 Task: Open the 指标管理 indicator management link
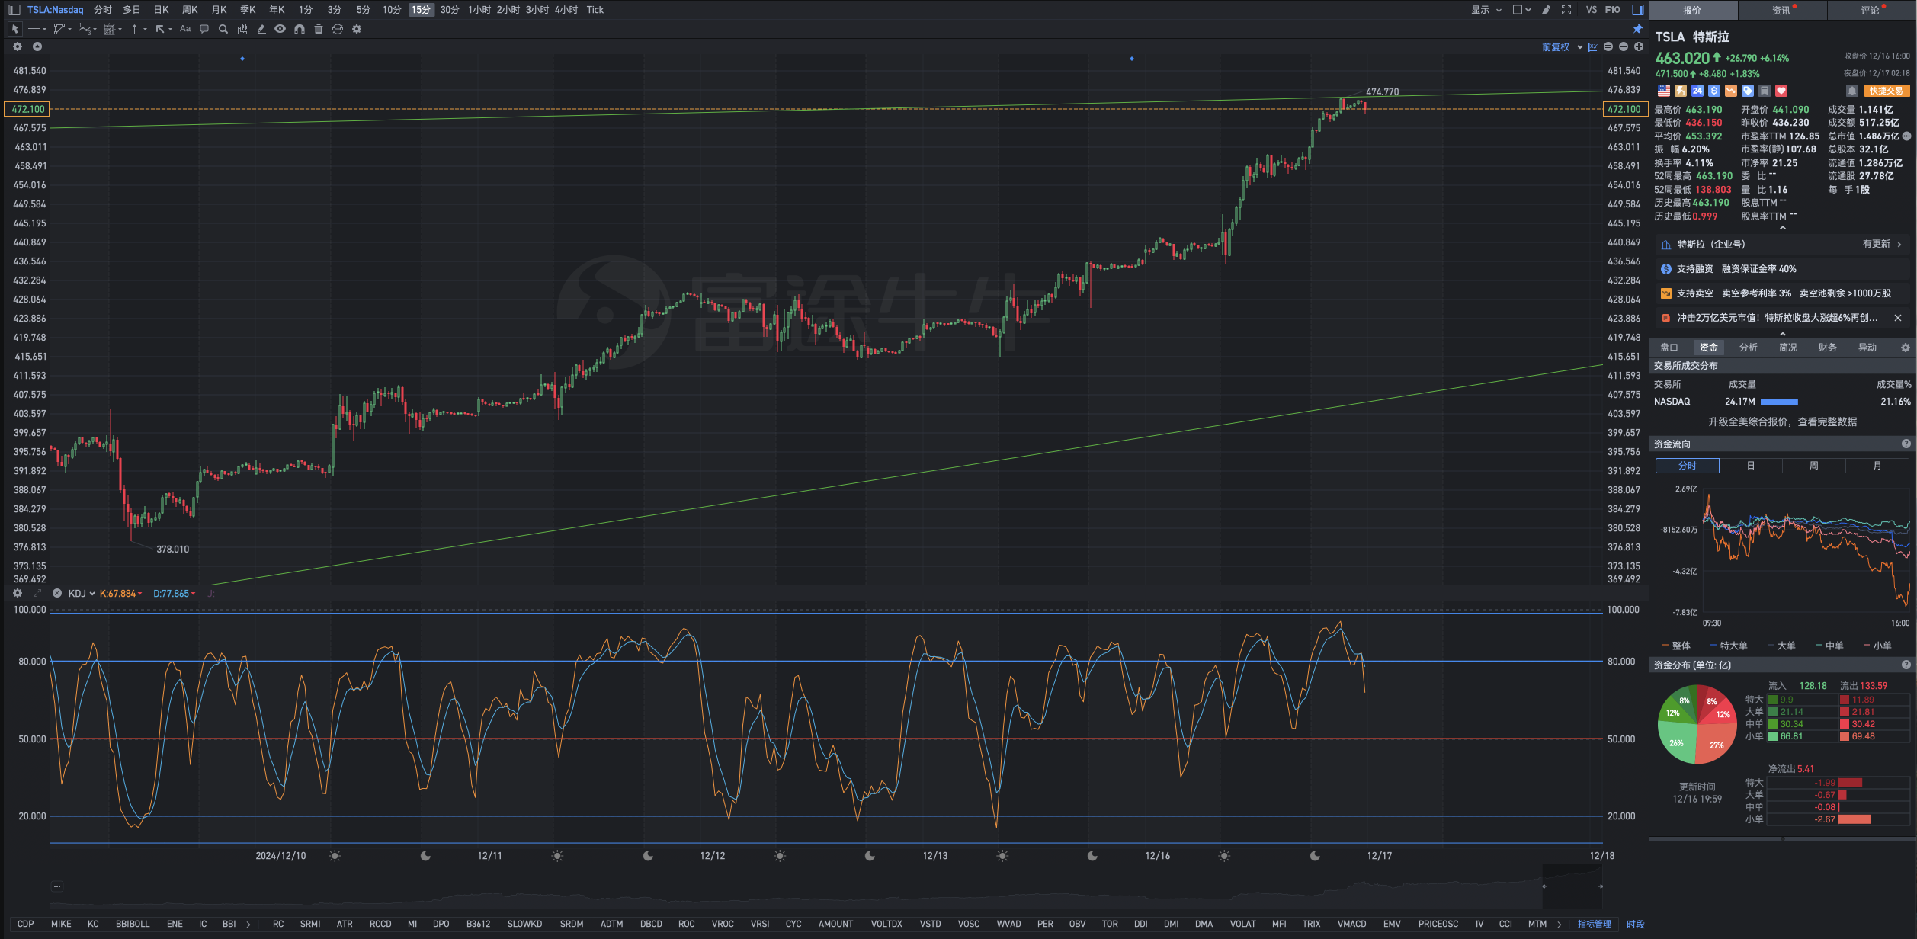(1595, 924)
